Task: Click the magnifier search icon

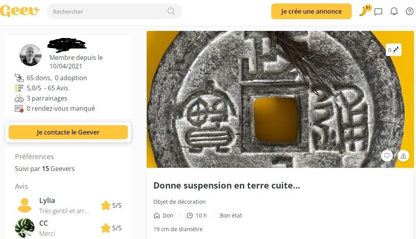Action: (171, 11)
